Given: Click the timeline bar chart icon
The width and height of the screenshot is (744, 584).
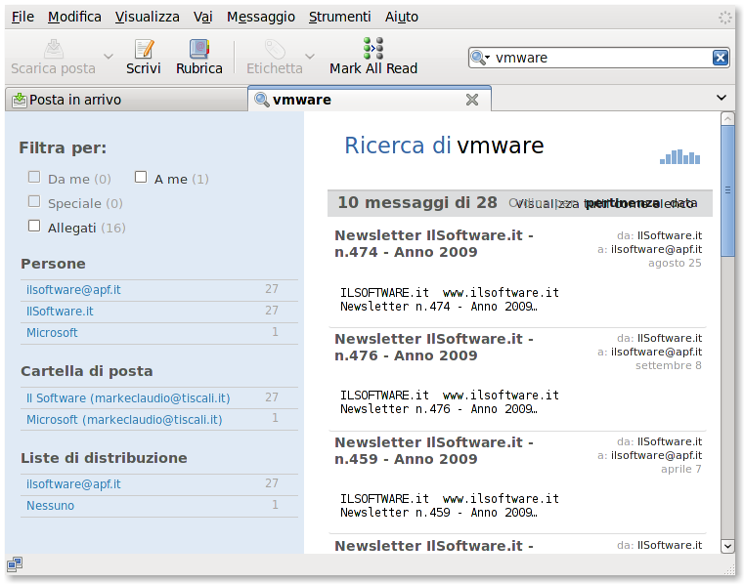Looking at the screenshot, I should (679, 157).
